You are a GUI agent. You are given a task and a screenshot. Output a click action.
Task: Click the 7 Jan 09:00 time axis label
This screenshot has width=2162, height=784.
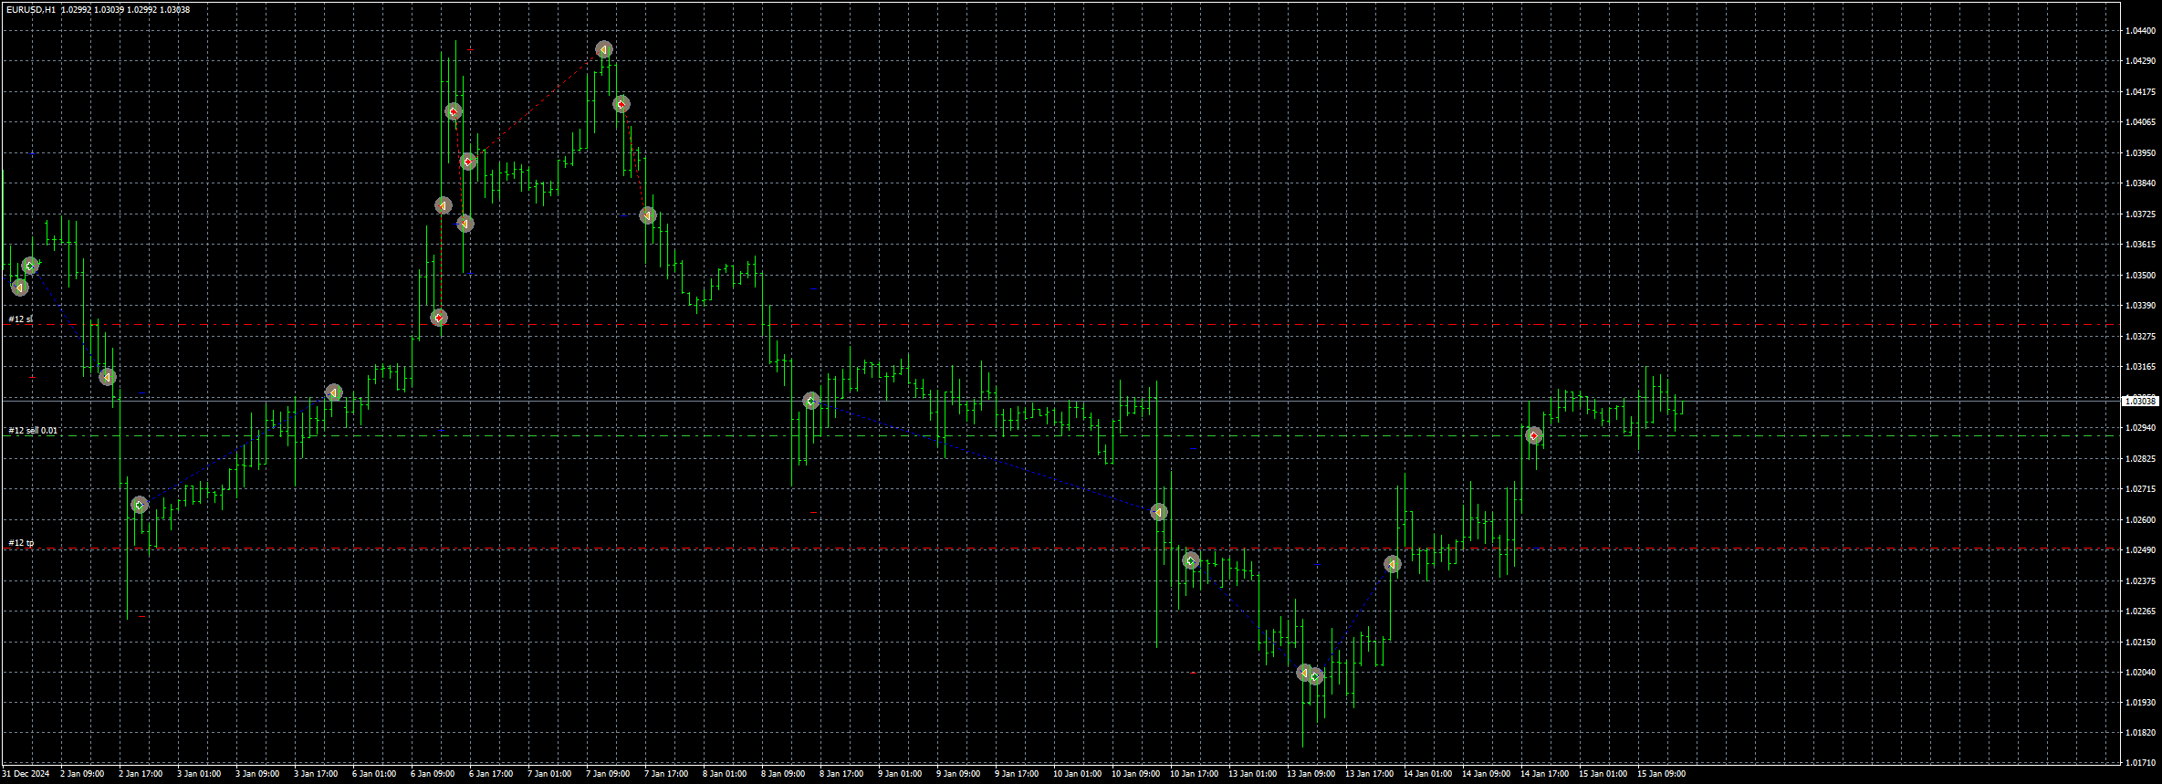[x=608, y=774]
